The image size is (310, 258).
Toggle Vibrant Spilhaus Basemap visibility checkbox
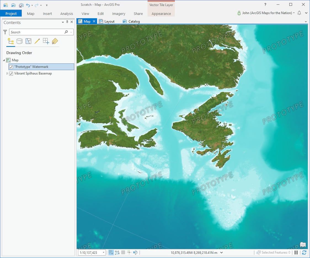click(11, 74)
